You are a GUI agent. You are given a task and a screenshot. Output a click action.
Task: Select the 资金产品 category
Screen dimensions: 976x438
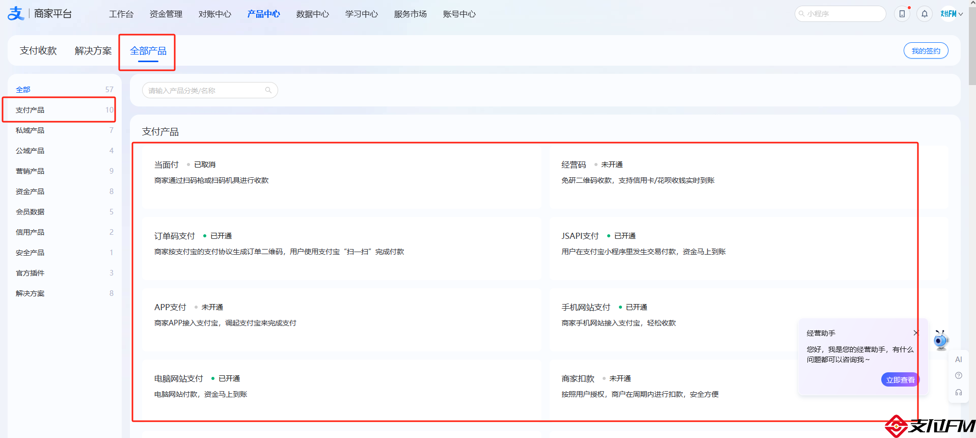click(x=65, y=191)
